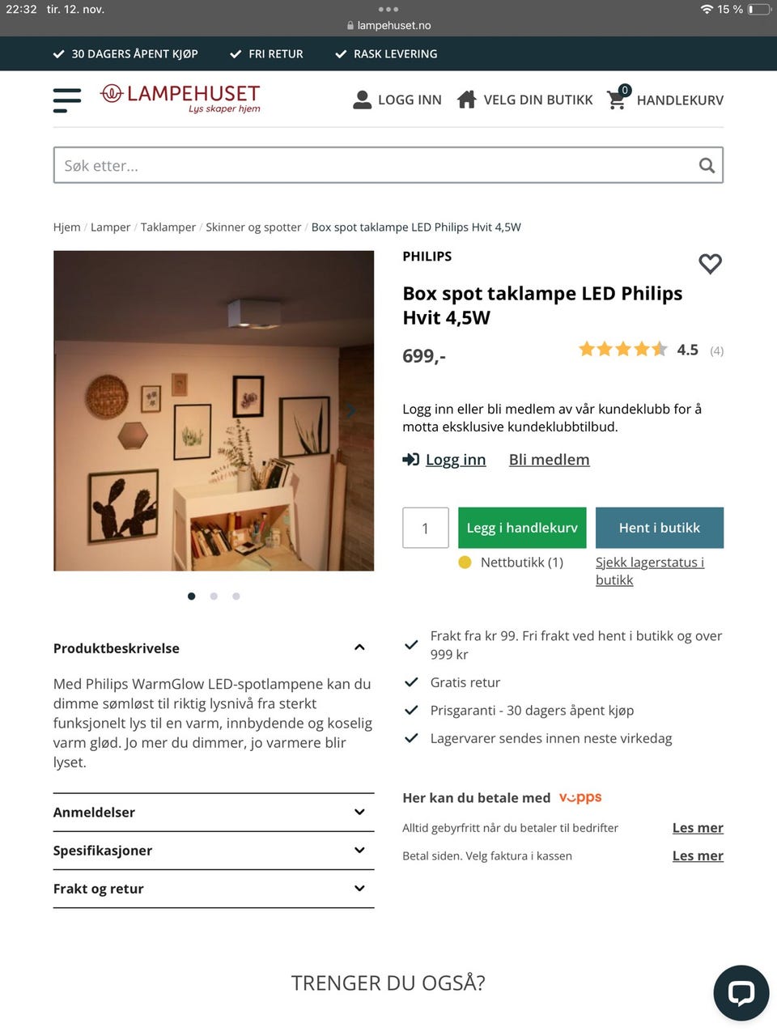Expand the Frakt og retur section
Image resolution: width=777 pixels, height=1036 pixels.
coord(359,888)
